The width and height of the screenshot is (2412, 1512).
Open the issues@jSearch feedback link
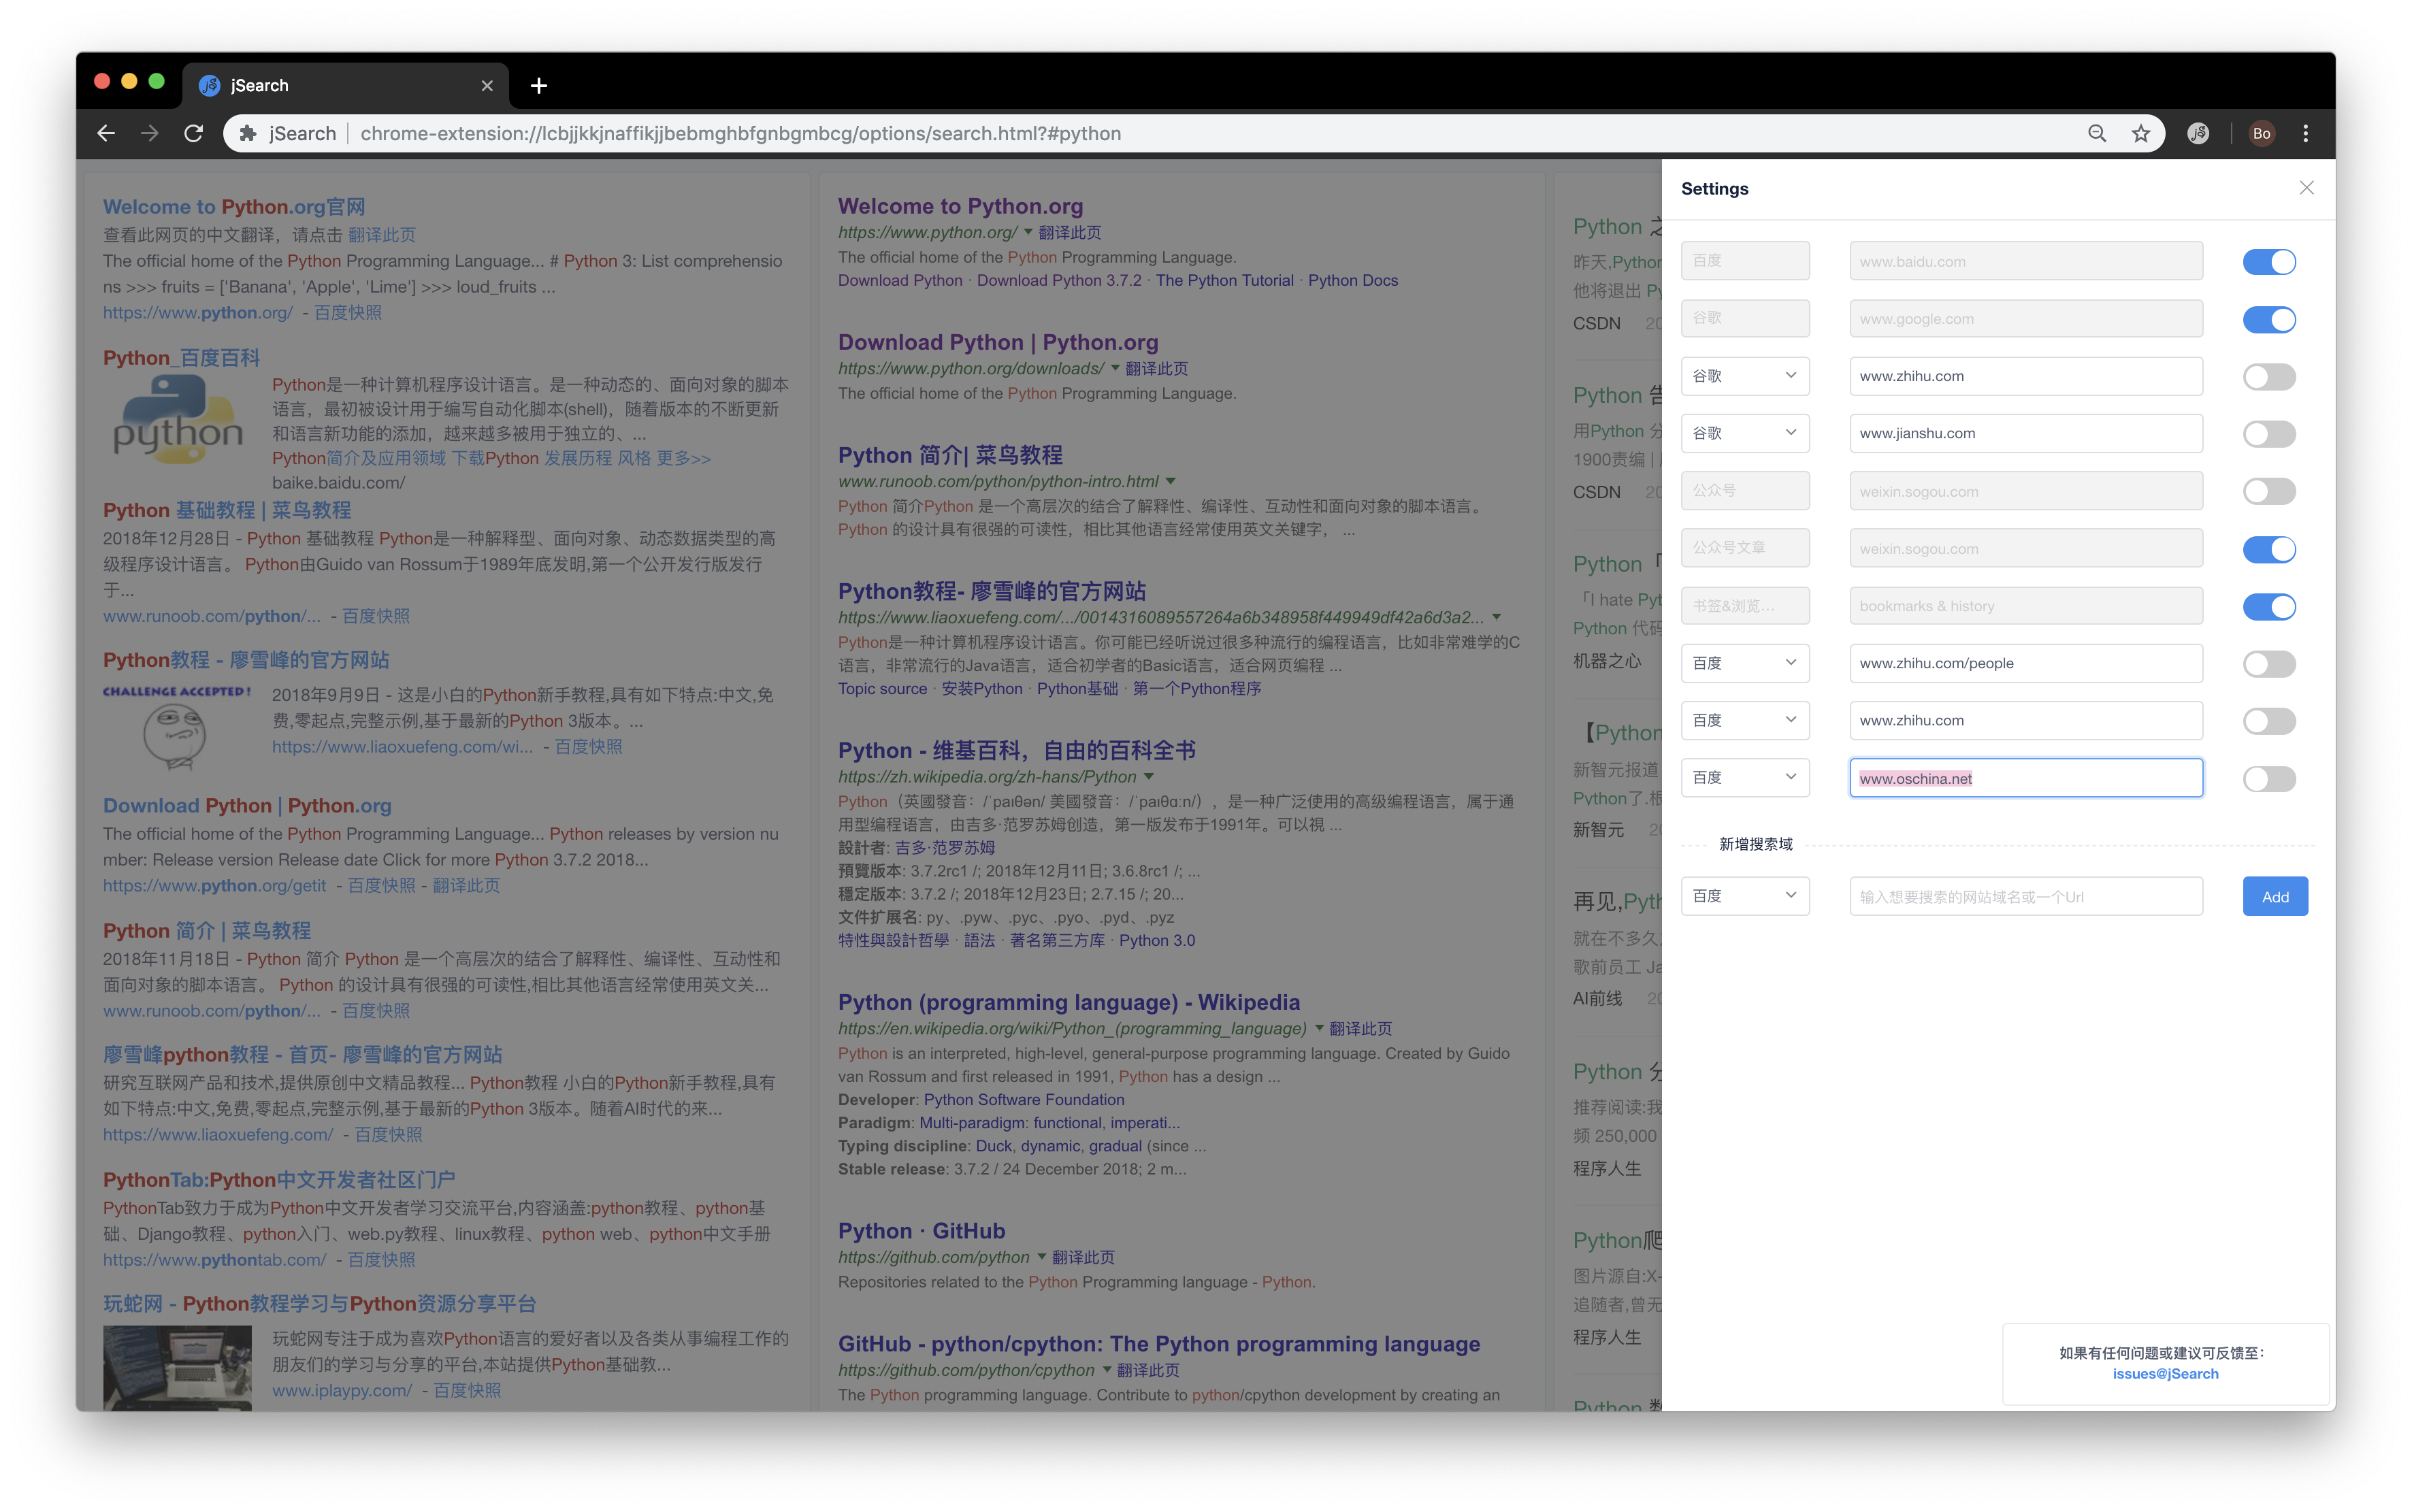click(x=2165, y=1374)
